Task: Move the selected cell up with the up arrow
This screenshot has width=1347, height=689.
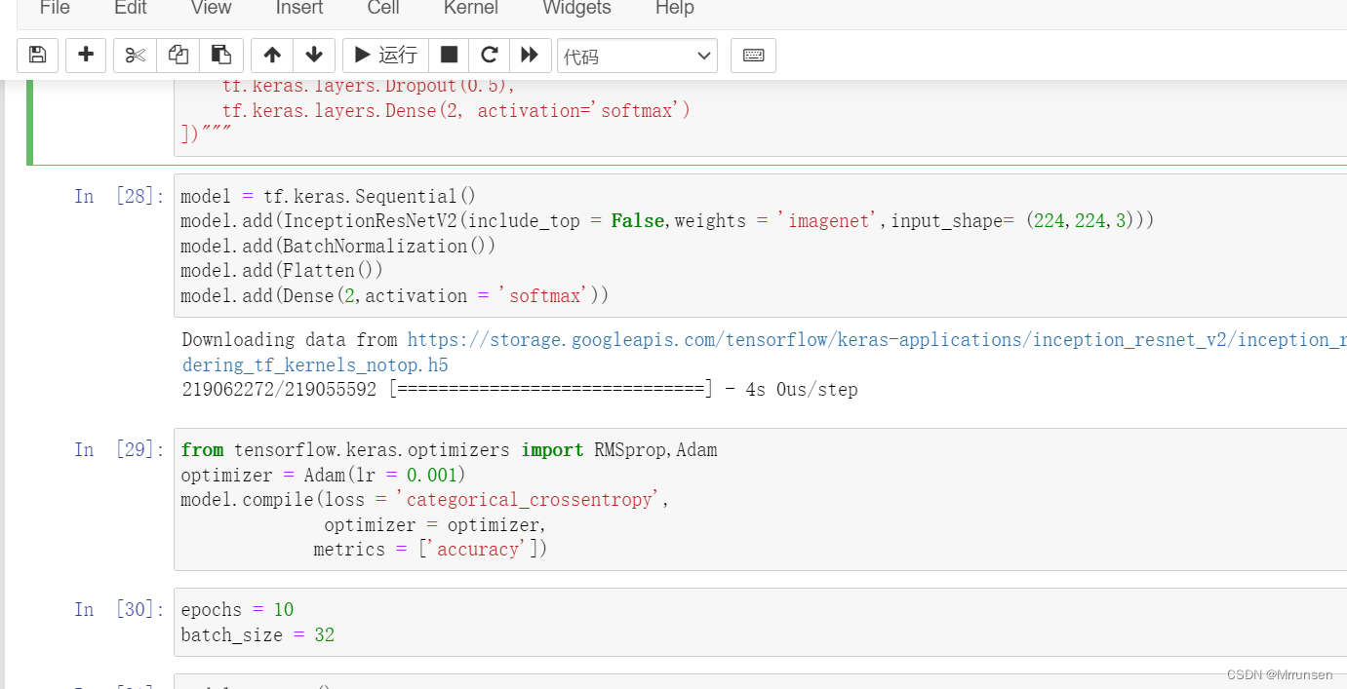Action: pyautogui.click(x=272, y=56)
